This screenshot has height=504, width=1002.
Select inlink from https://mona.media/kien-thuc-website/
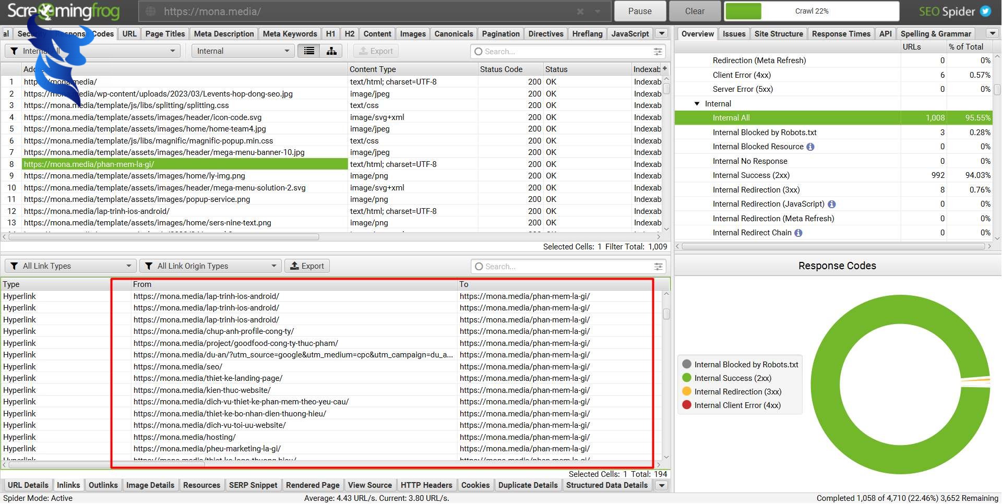[x=294, y=390]
